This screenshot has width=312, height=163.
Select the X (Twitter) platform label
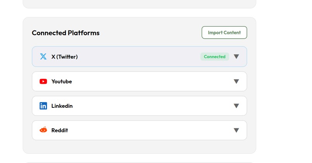pyautogui.click(x=65, y=57)
